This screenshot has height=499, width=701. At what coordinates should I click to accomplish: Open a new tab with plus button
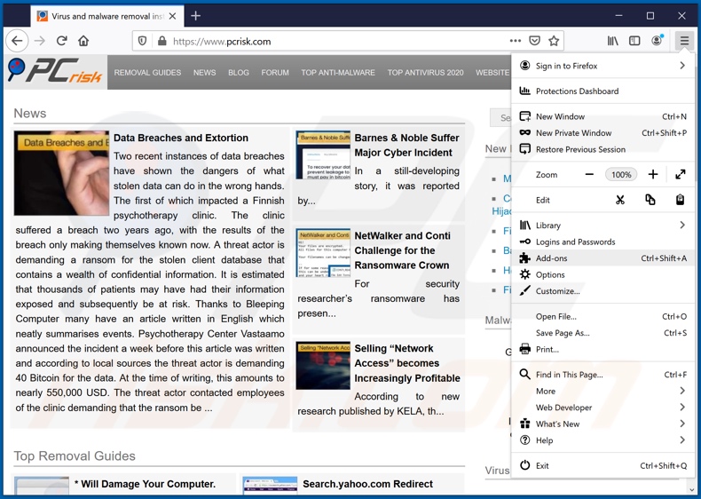(195, 16)
